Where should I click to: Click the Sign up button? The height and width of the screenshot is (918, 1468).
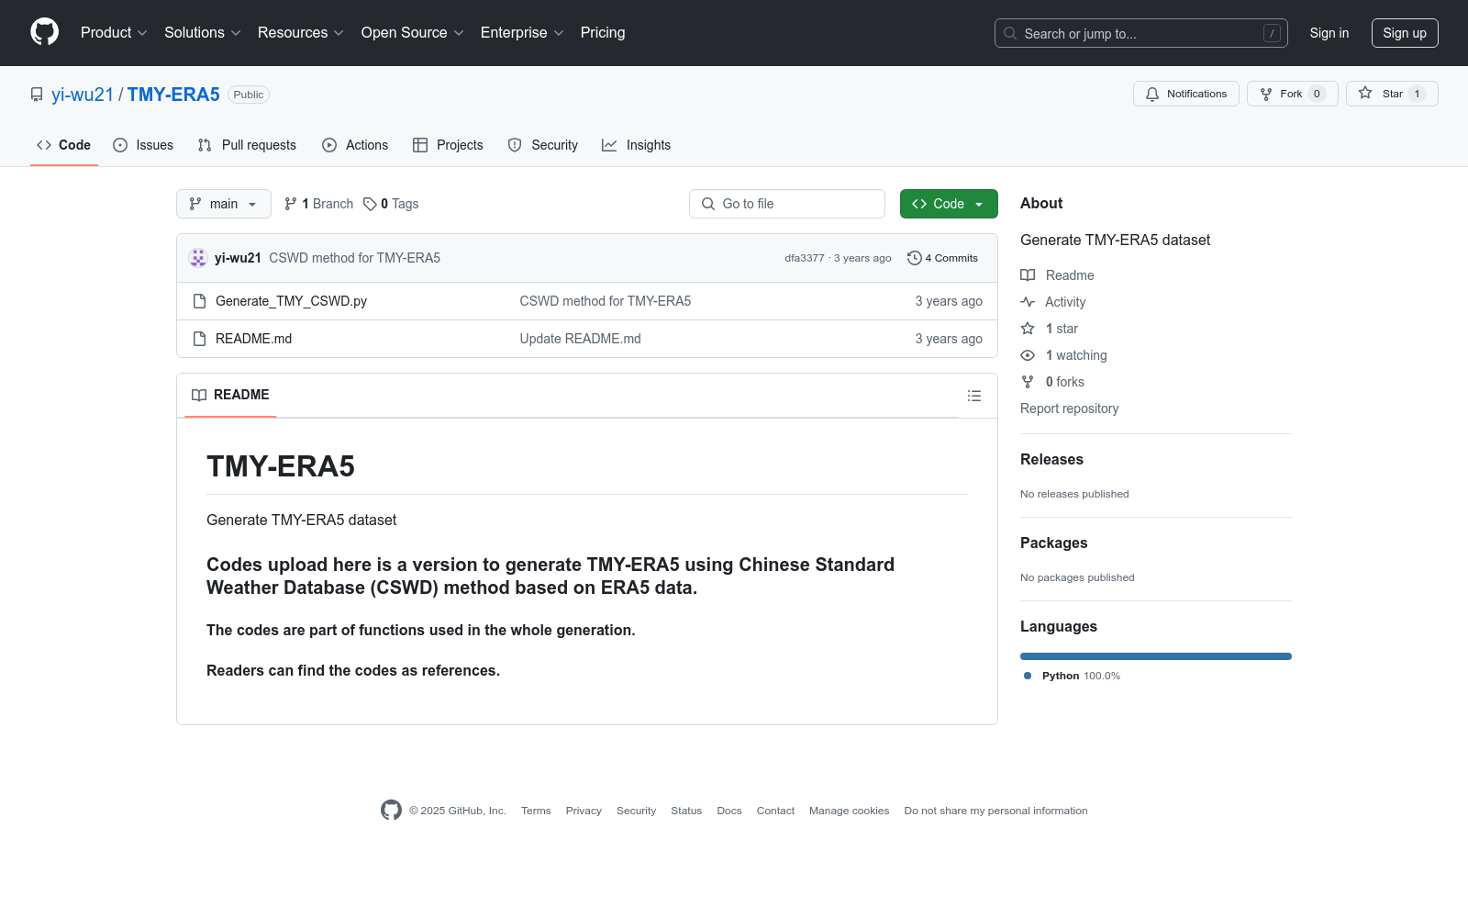[1404, 33]
